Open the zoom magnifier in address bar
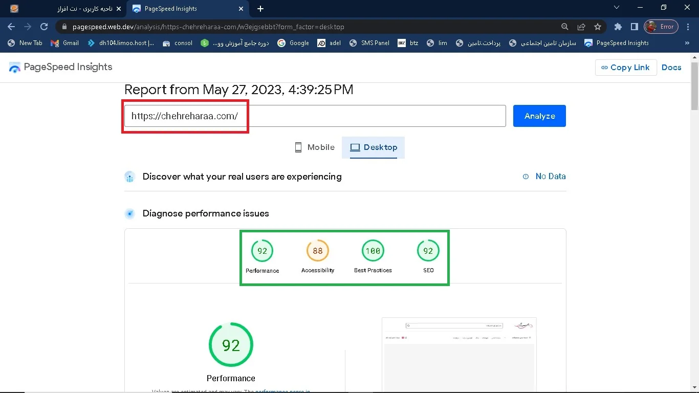 [x=565, y=27]
